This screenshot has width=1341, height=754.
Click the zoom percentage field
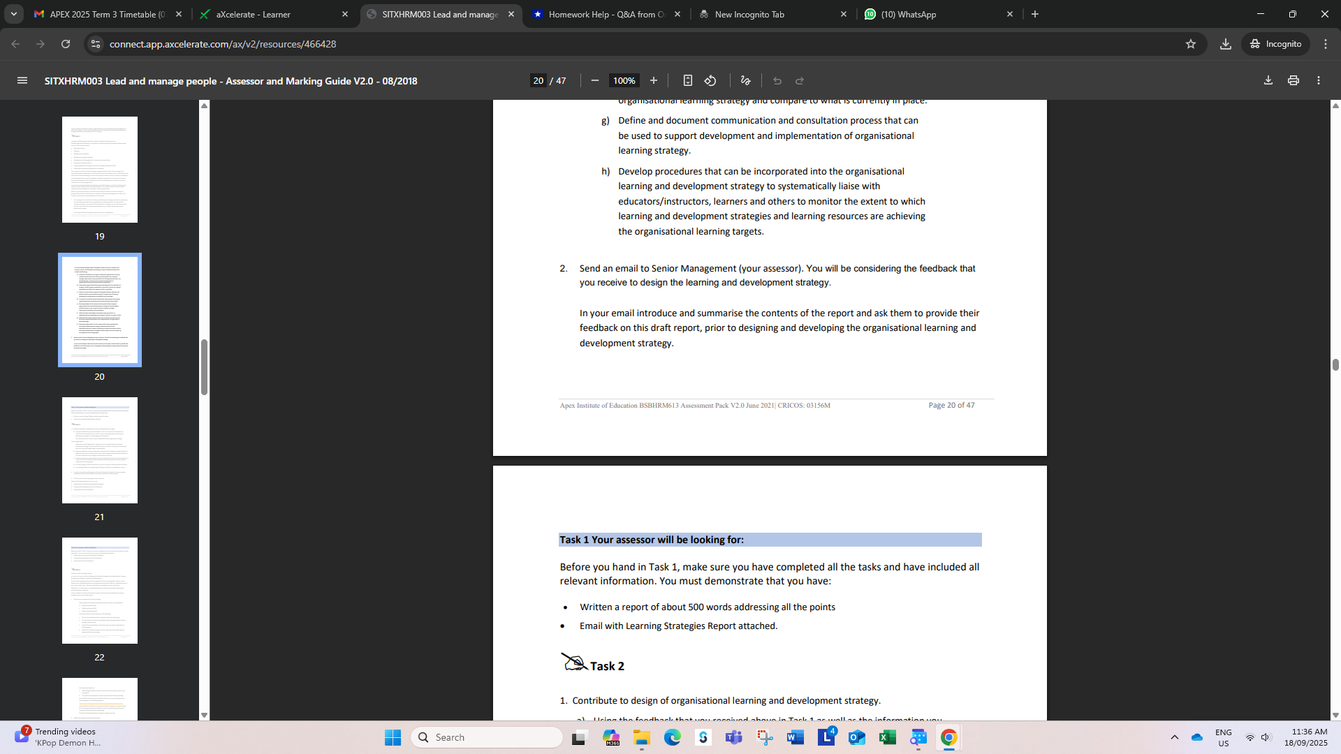point(624,80)
